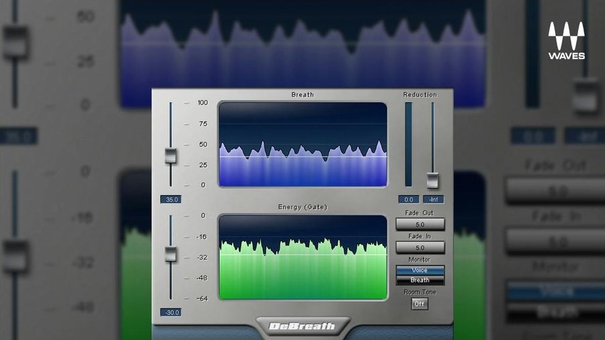Switch Monitor to Breath
This screenshot has width=605, height=340.
click(x=420, y=280)
